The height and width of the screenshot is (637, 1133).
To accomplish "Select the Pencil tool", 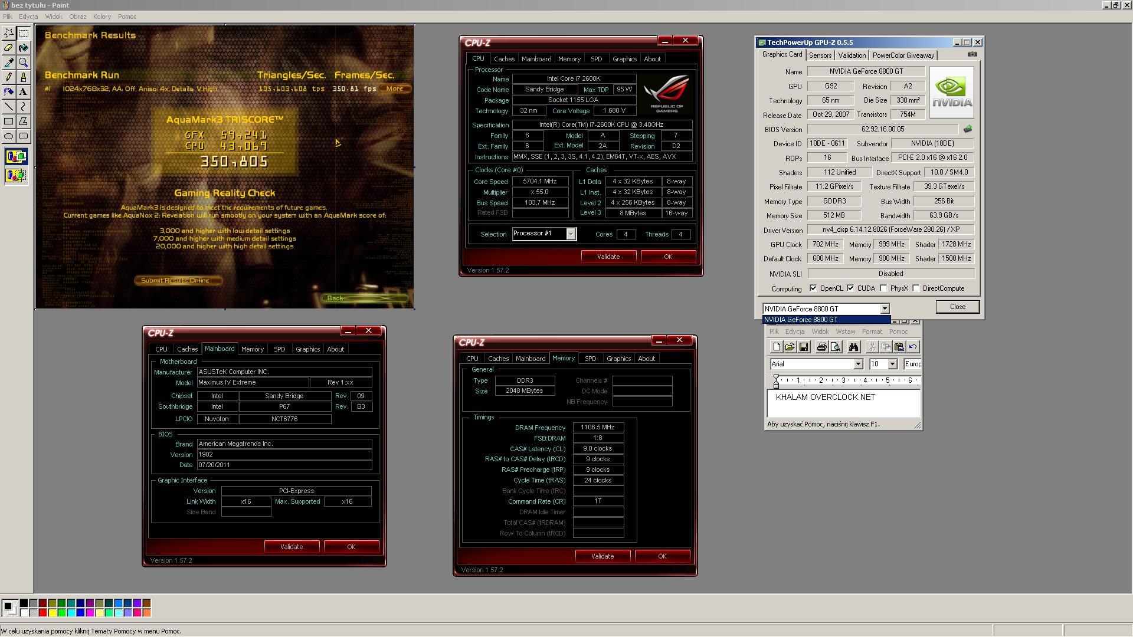I will click(x=9, y=77).
